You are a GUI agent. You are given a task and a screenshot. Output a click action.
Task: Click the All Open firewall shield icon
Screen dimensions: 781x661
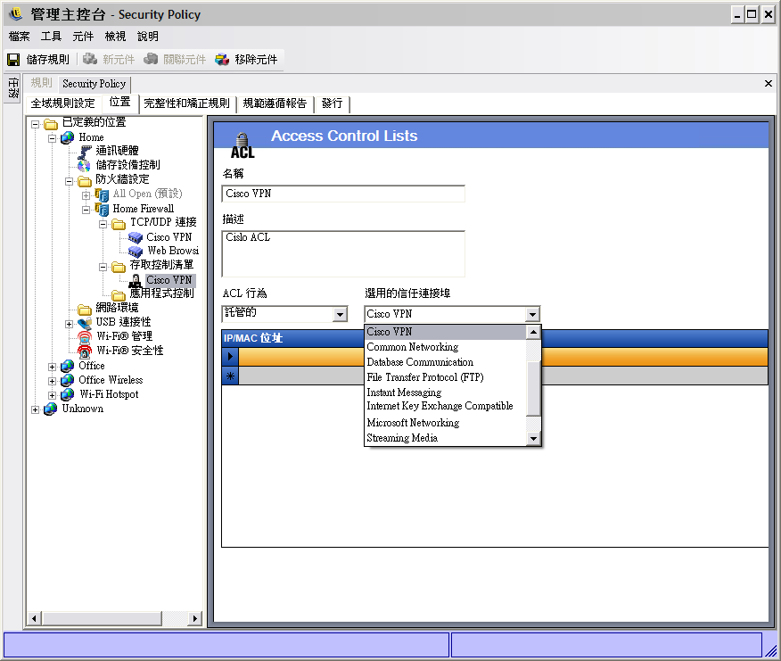pyautogui.click(x=102, y=194)
